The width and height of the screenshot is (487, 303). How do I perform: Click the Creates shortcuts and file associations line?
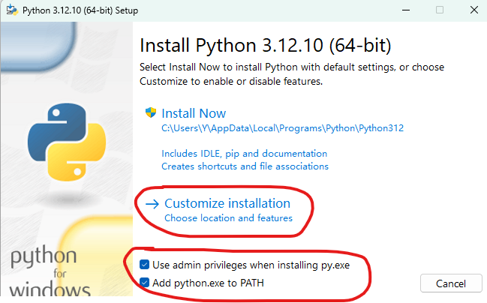(245, 166)
